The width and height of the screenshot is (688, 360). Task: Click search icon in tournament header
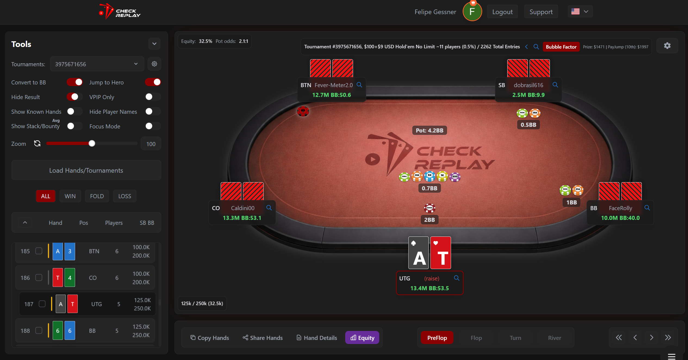[x=536, y=47]
